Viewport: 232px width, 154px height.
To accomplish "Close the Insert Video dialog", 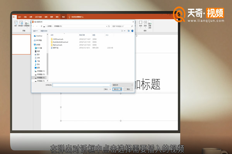I will (133, 22).
